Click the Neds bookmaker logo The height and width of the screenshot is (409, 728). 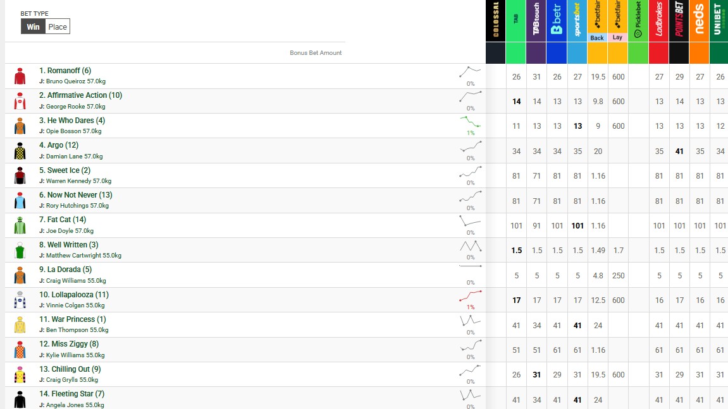(x=700, y=21)
